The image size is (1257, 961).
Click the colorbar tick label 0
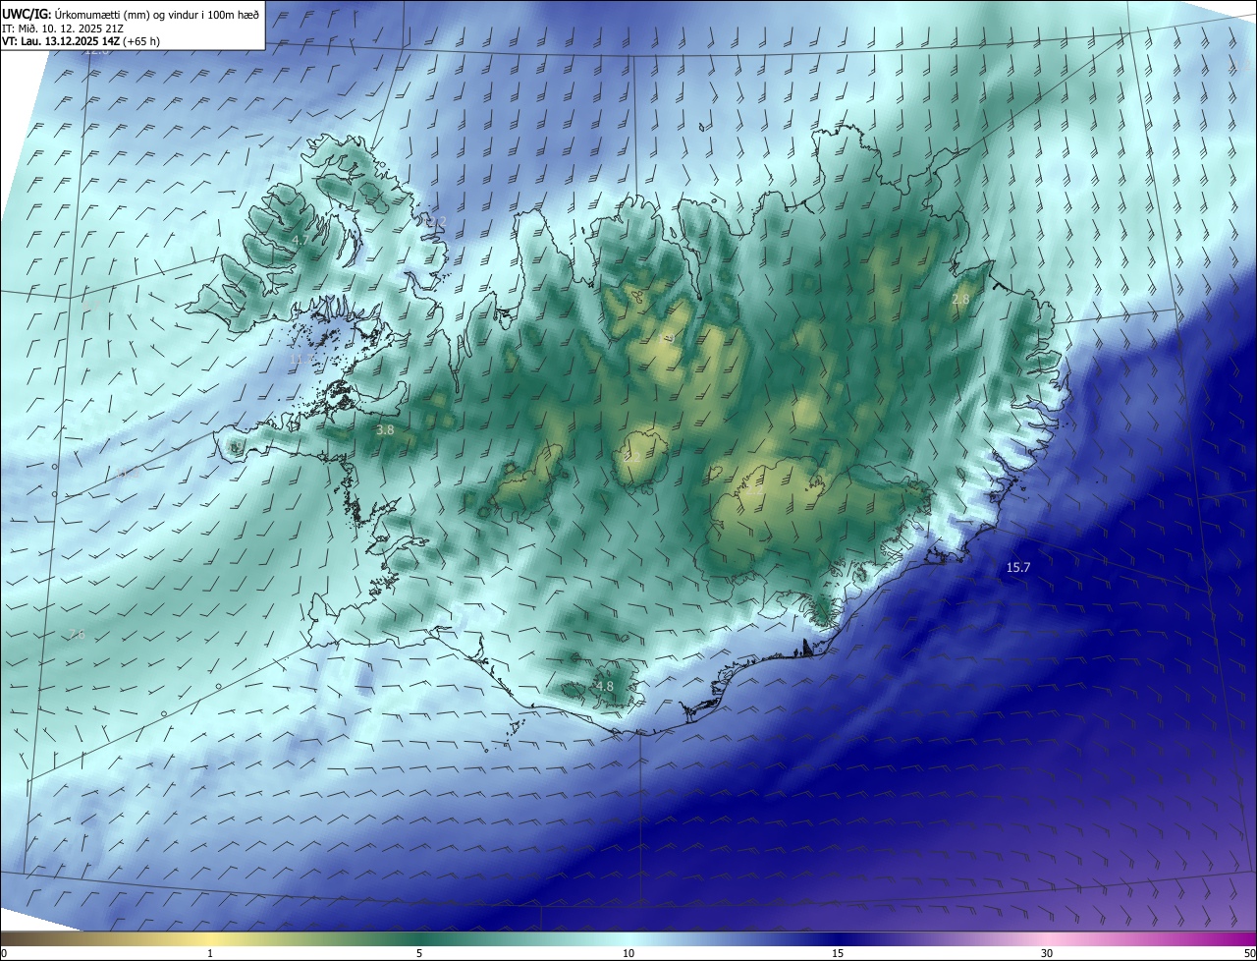coord(4,954)
